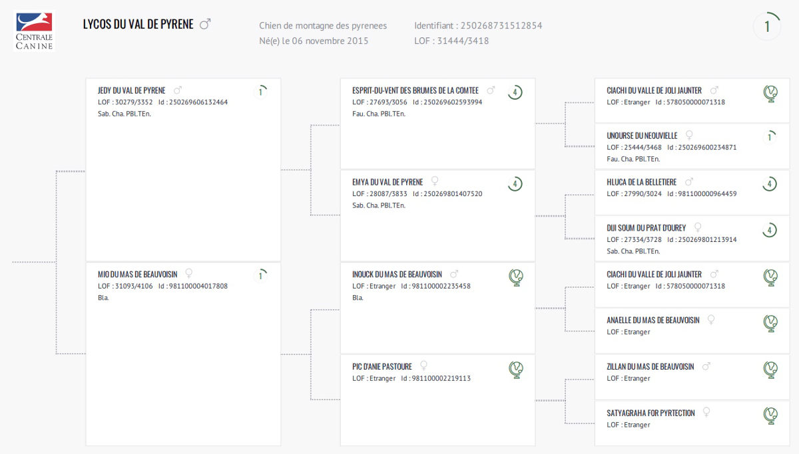
Task: Click the rating 4 badge on EMYA DU VAL DE PYRENE
Action: coord(515,184)
